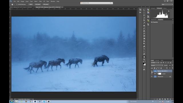Open blend mode Normal dropdown
This screenshot has height=103, width=183.
coord(157,66)
